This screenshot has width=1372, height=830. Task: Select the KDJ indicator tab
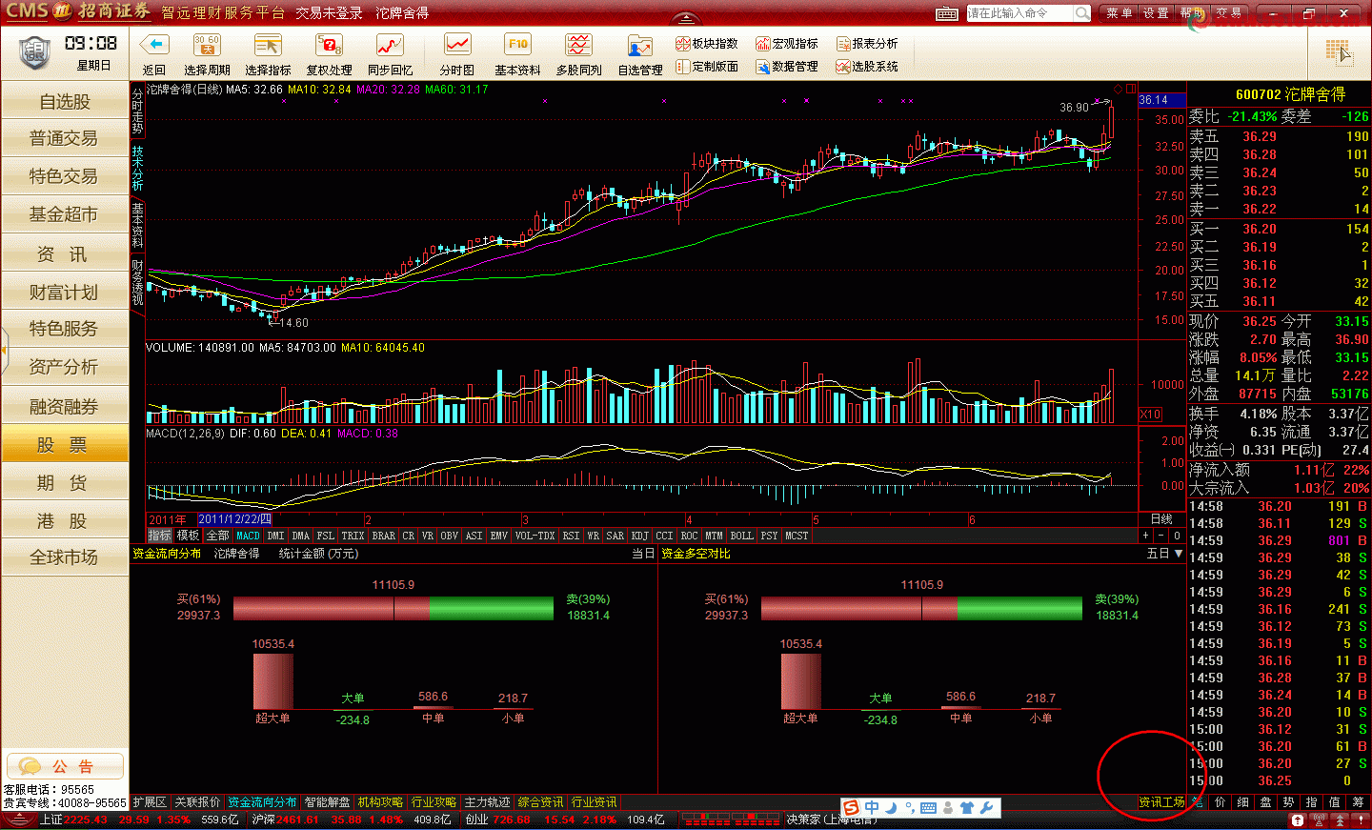[x=640, y=536]
